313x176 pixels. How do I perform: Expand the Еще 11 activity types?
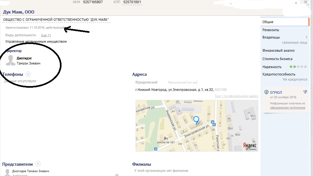(x=46, y=35)
